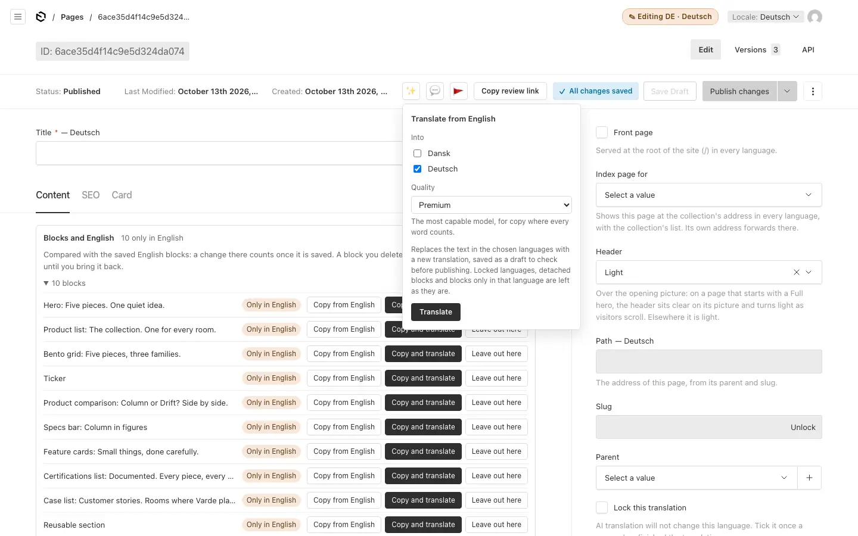This screenshot has height=536, width=858.
Task: Leave out the Reusable section block
Action: tap(496, 525)
